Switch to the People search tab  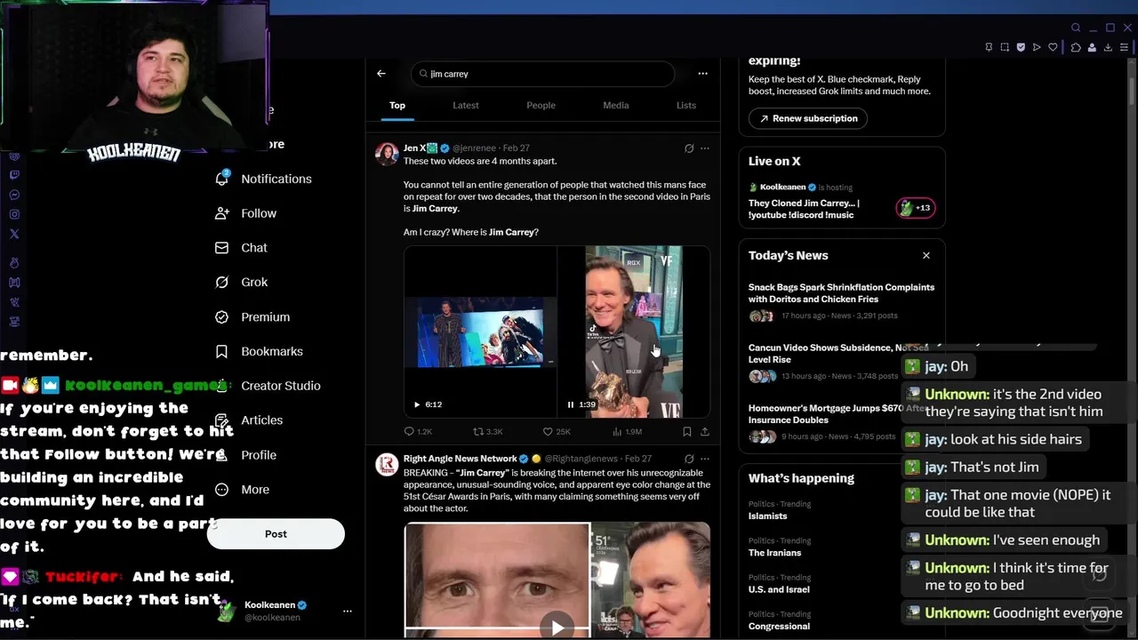click(x=541, y=105)
